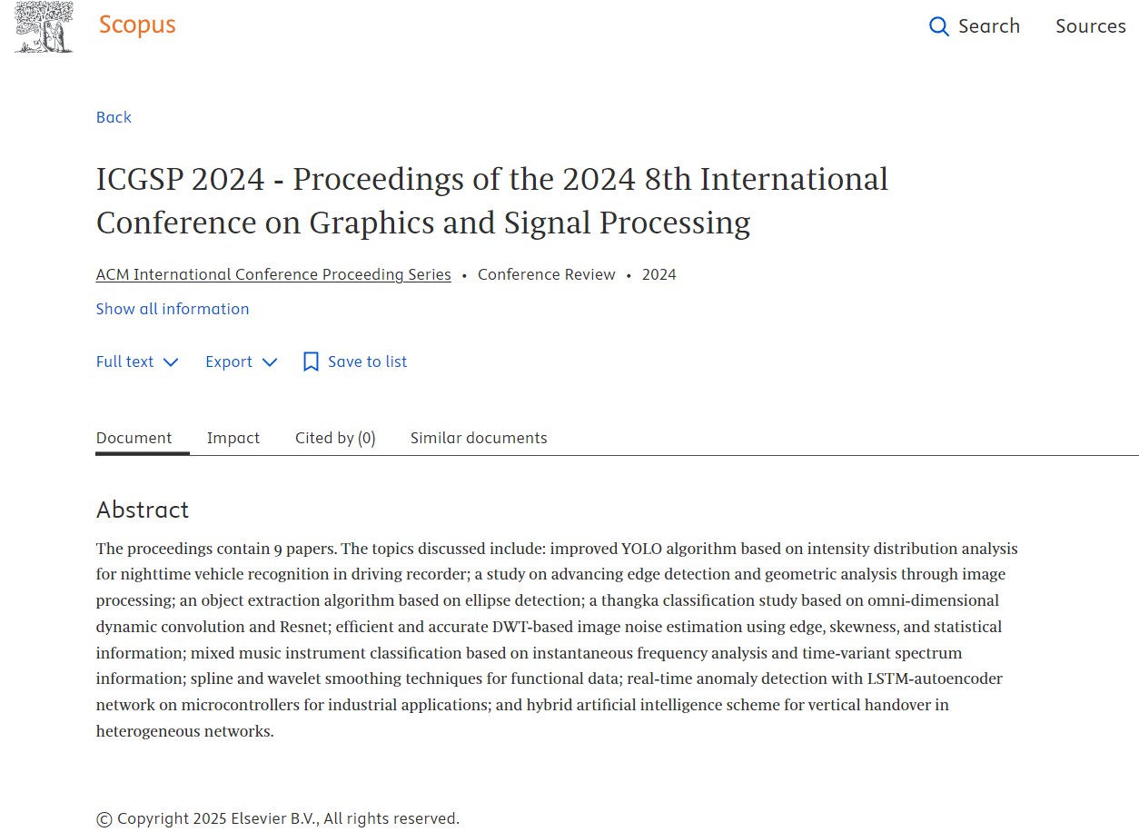Click the Copyright 2025 Elsevier B.V. text
Viewport: 1139px width, 832px height.
[278, 818]
